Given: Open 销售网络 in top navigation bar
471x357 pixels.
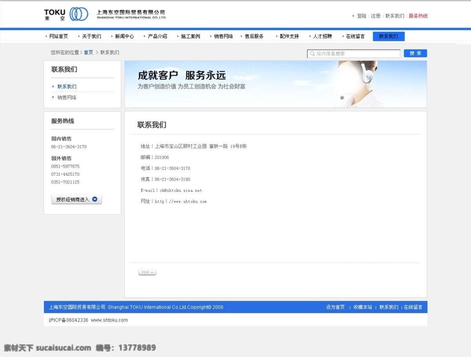Looking at the screenshot, I should click(223, 37).
